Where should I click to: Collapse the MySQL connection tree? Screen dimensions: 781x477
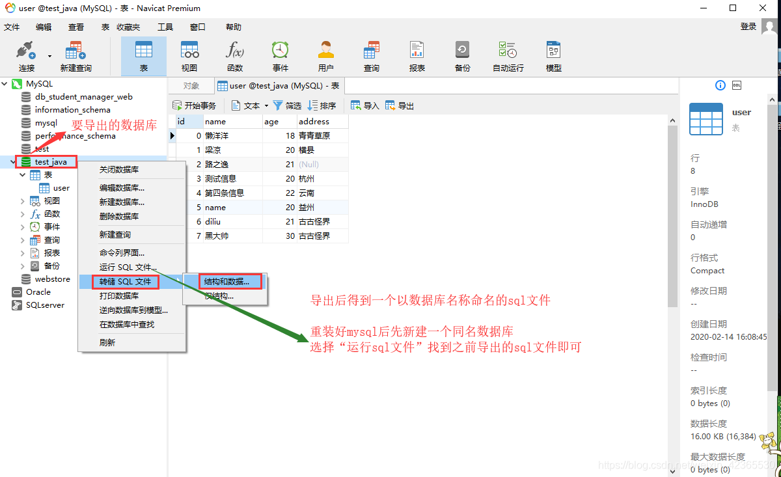pyautogui.click(x=6, y=84)
